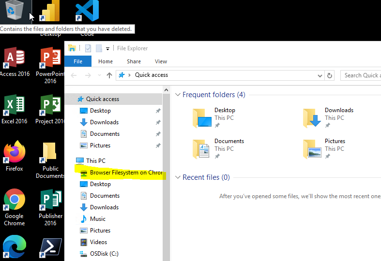Expand the address bar history dropdown
Screen dimensions: 381x261
pos(320,76)
